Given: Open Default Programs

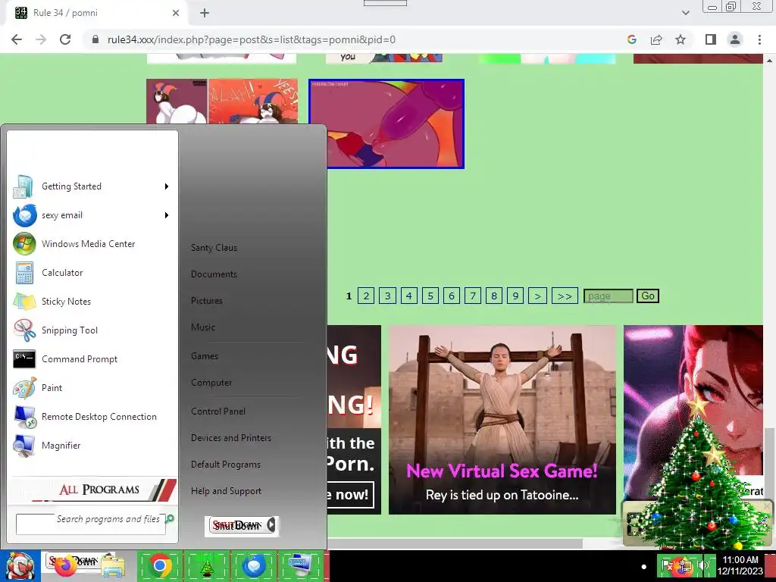Looking at the screenshot, I should (x=226, y=465).
